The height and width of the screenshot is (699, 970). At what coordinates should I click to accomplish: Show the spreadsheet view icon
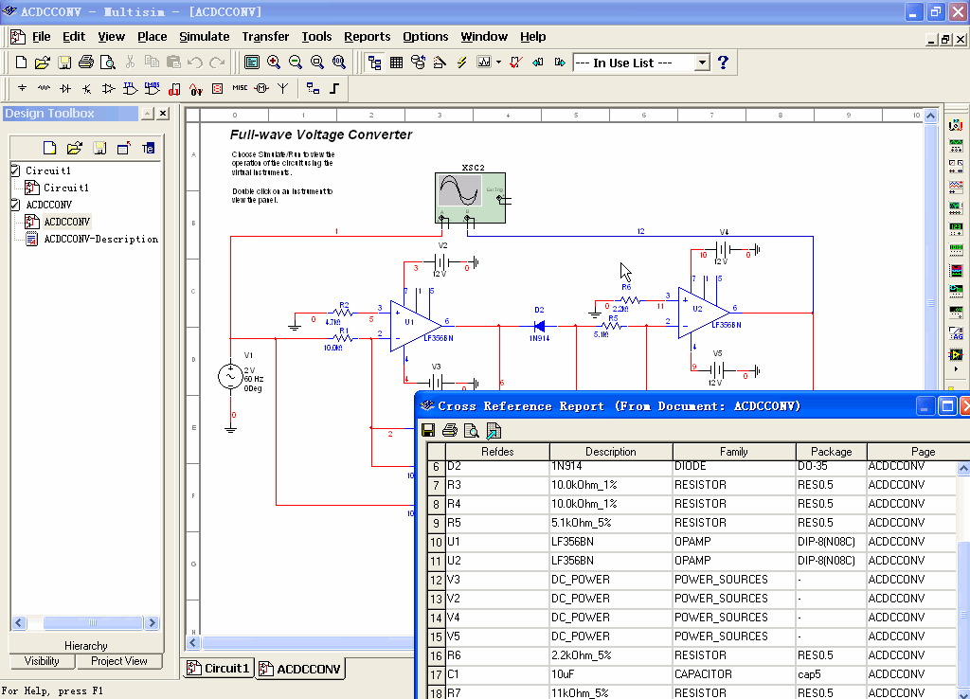pos(397,63)
